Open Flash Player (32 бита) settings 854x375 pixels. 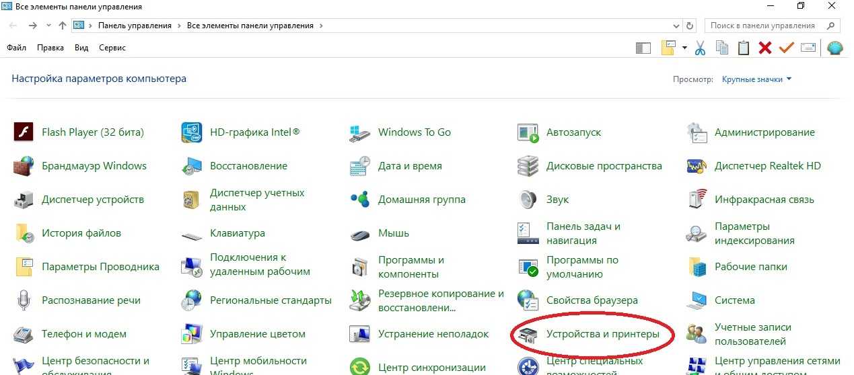(79, 132)
